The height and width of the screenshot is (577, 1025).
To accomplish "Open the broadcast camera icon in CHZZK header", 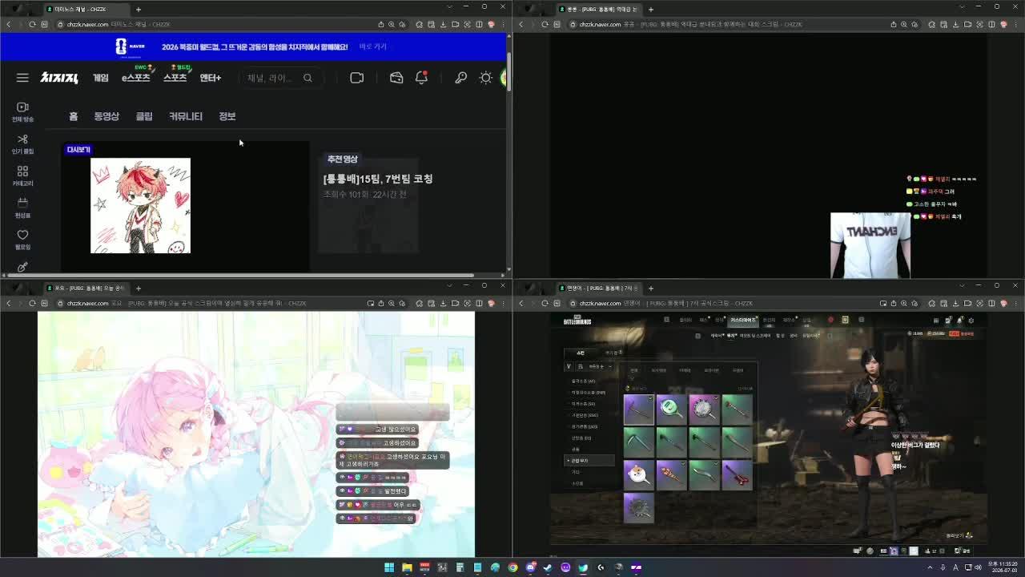I will tap(356, 78).
